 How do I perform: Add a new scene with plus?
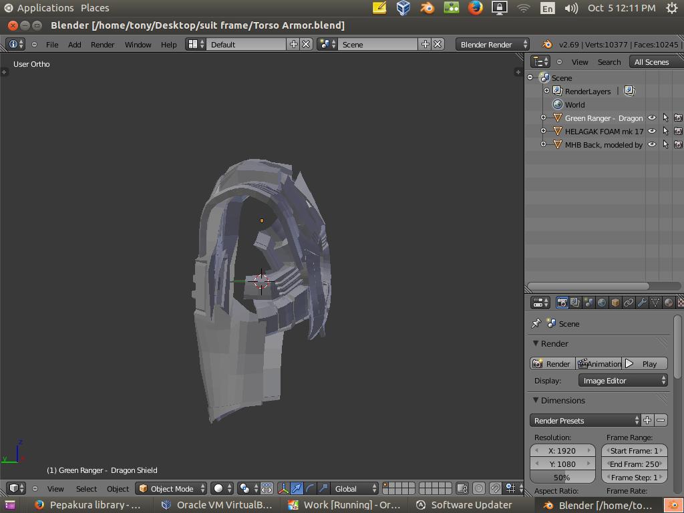(425, 44)
